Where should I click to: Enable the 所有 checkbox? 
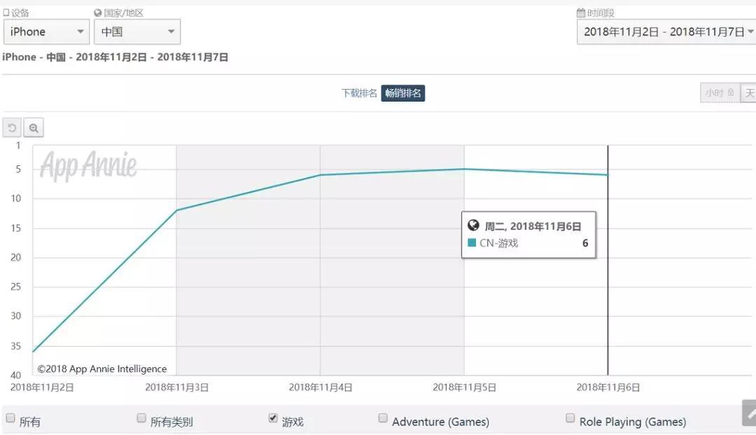[x=10, y=418]
